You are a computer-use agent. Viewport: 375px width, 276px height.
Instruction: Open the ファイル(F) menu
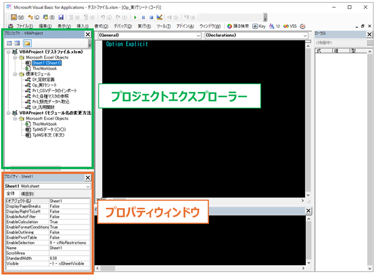pos(24,26)
